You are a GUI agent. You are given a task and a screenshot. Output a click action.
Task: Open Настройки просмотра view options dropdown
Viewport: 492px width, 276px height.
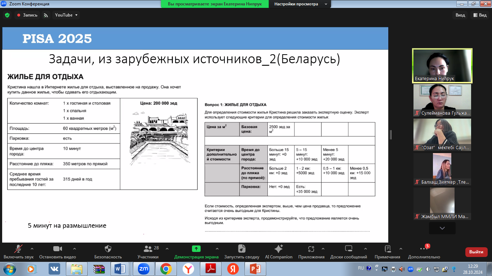coord(301,4)
